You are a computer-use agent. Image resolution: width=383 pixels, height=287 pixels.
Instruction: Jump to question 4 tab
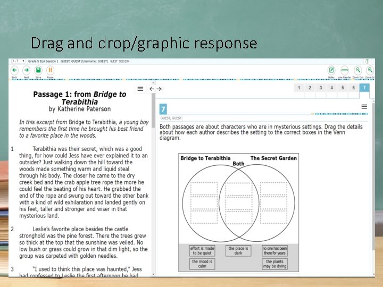(332, 88)
